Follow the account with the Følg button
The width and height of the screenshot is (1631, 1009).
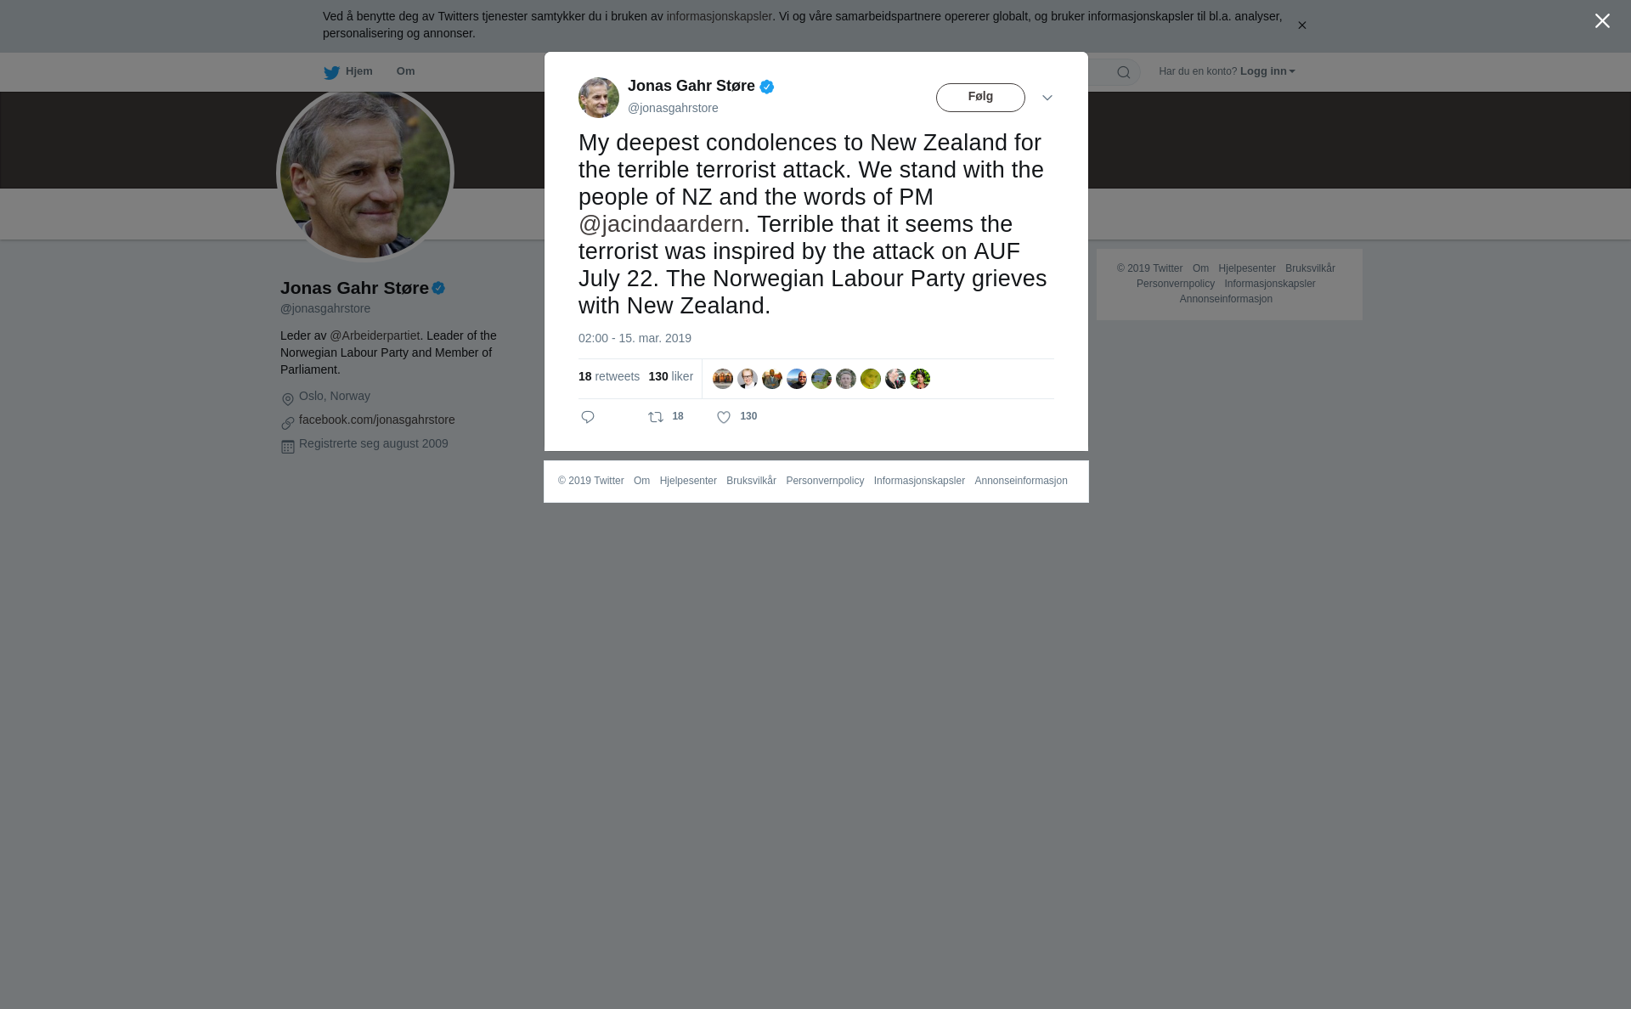point(980,98)
